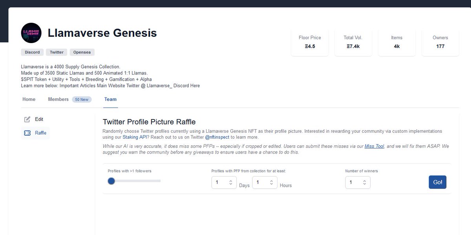Click the Go! button

(x=438, y=183)
